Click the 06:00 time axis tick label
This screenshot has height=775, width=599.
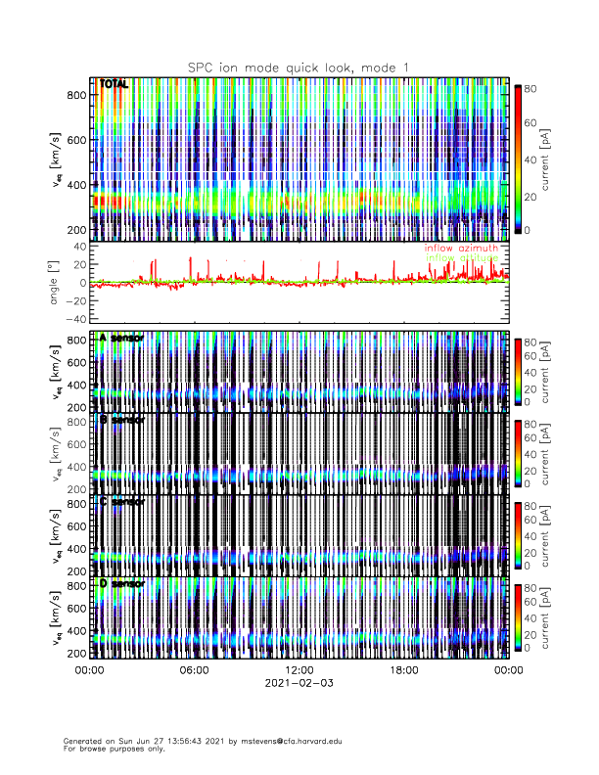[x=194, y=670]
